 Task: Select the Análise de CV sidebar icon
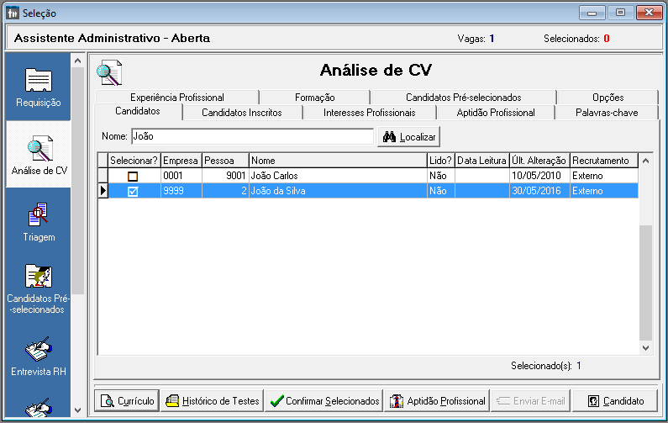[x=39, y=156]
